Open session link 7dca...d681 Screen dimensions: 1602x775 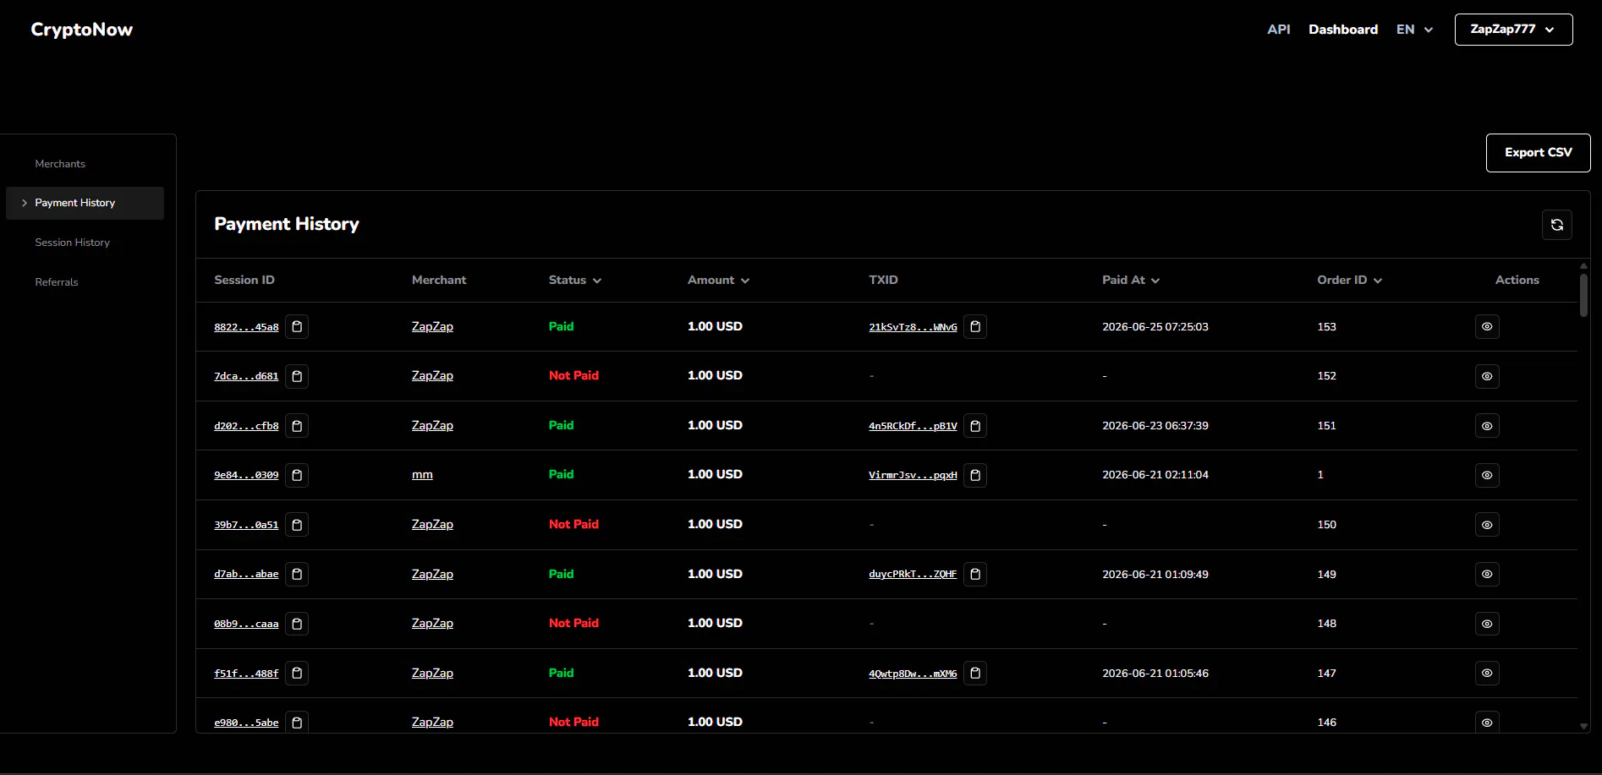point(246,376)
